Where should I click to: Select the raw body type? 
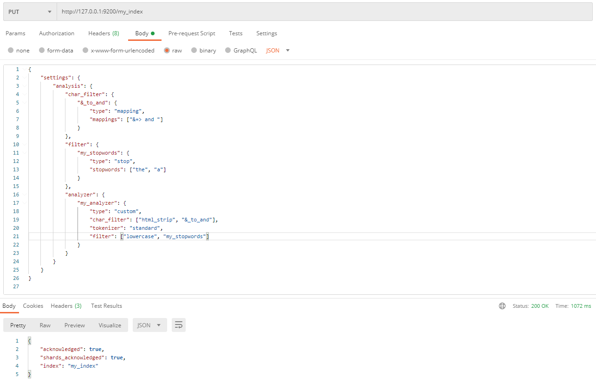click(173, 51)
